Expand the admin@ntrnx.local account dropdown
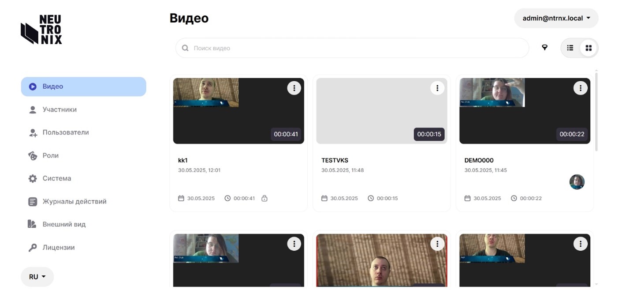 (x=556, y=19)
